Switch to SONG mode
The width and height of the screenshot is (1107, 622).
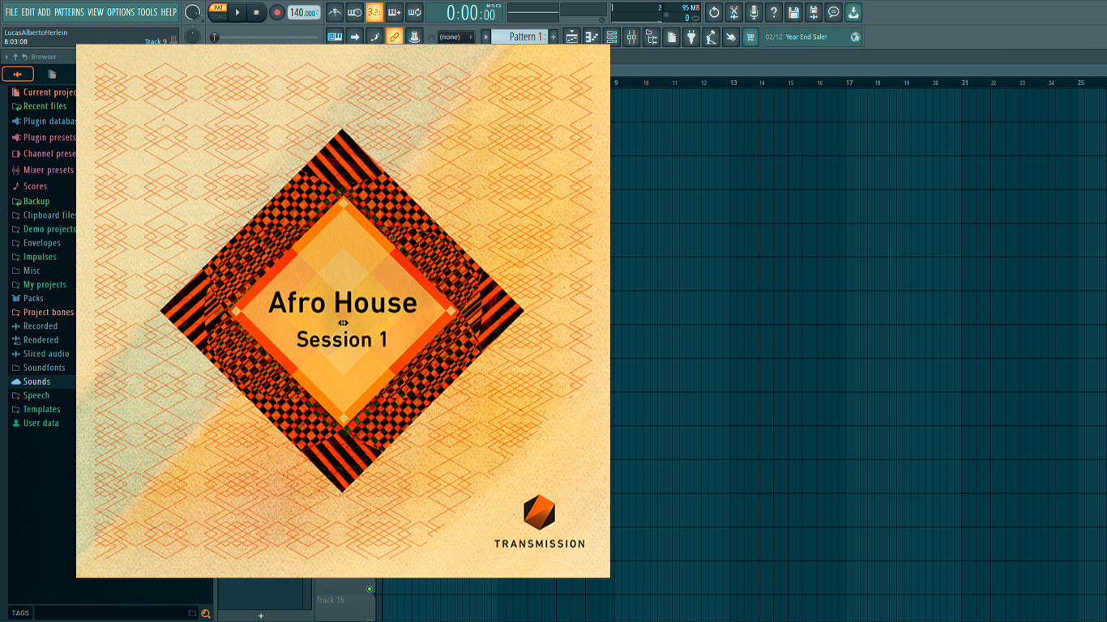[x=218, y=17]
